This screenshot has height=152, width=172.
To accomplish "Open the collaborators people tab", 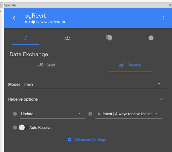I will [x=67, y=38].
